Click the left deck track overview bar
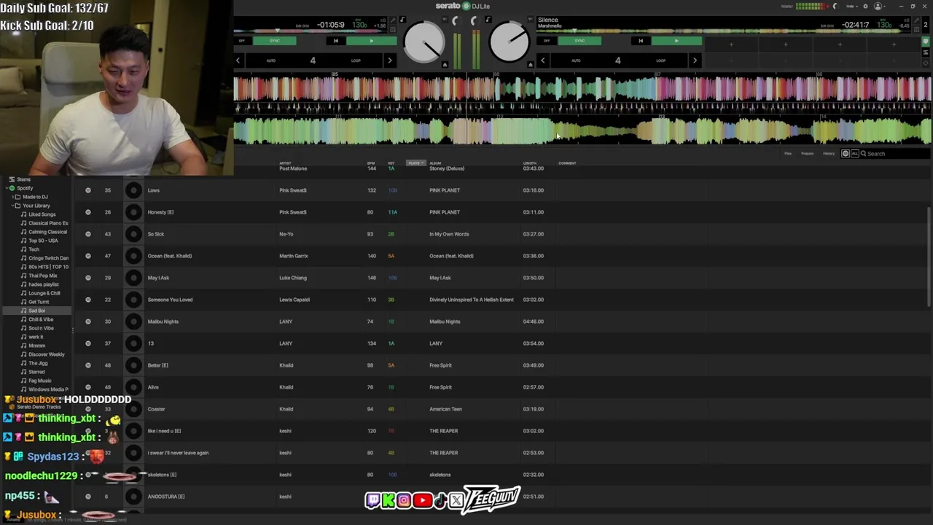Image resolution: width=933 pixels, height=525 pixels. tap(312, 31)
